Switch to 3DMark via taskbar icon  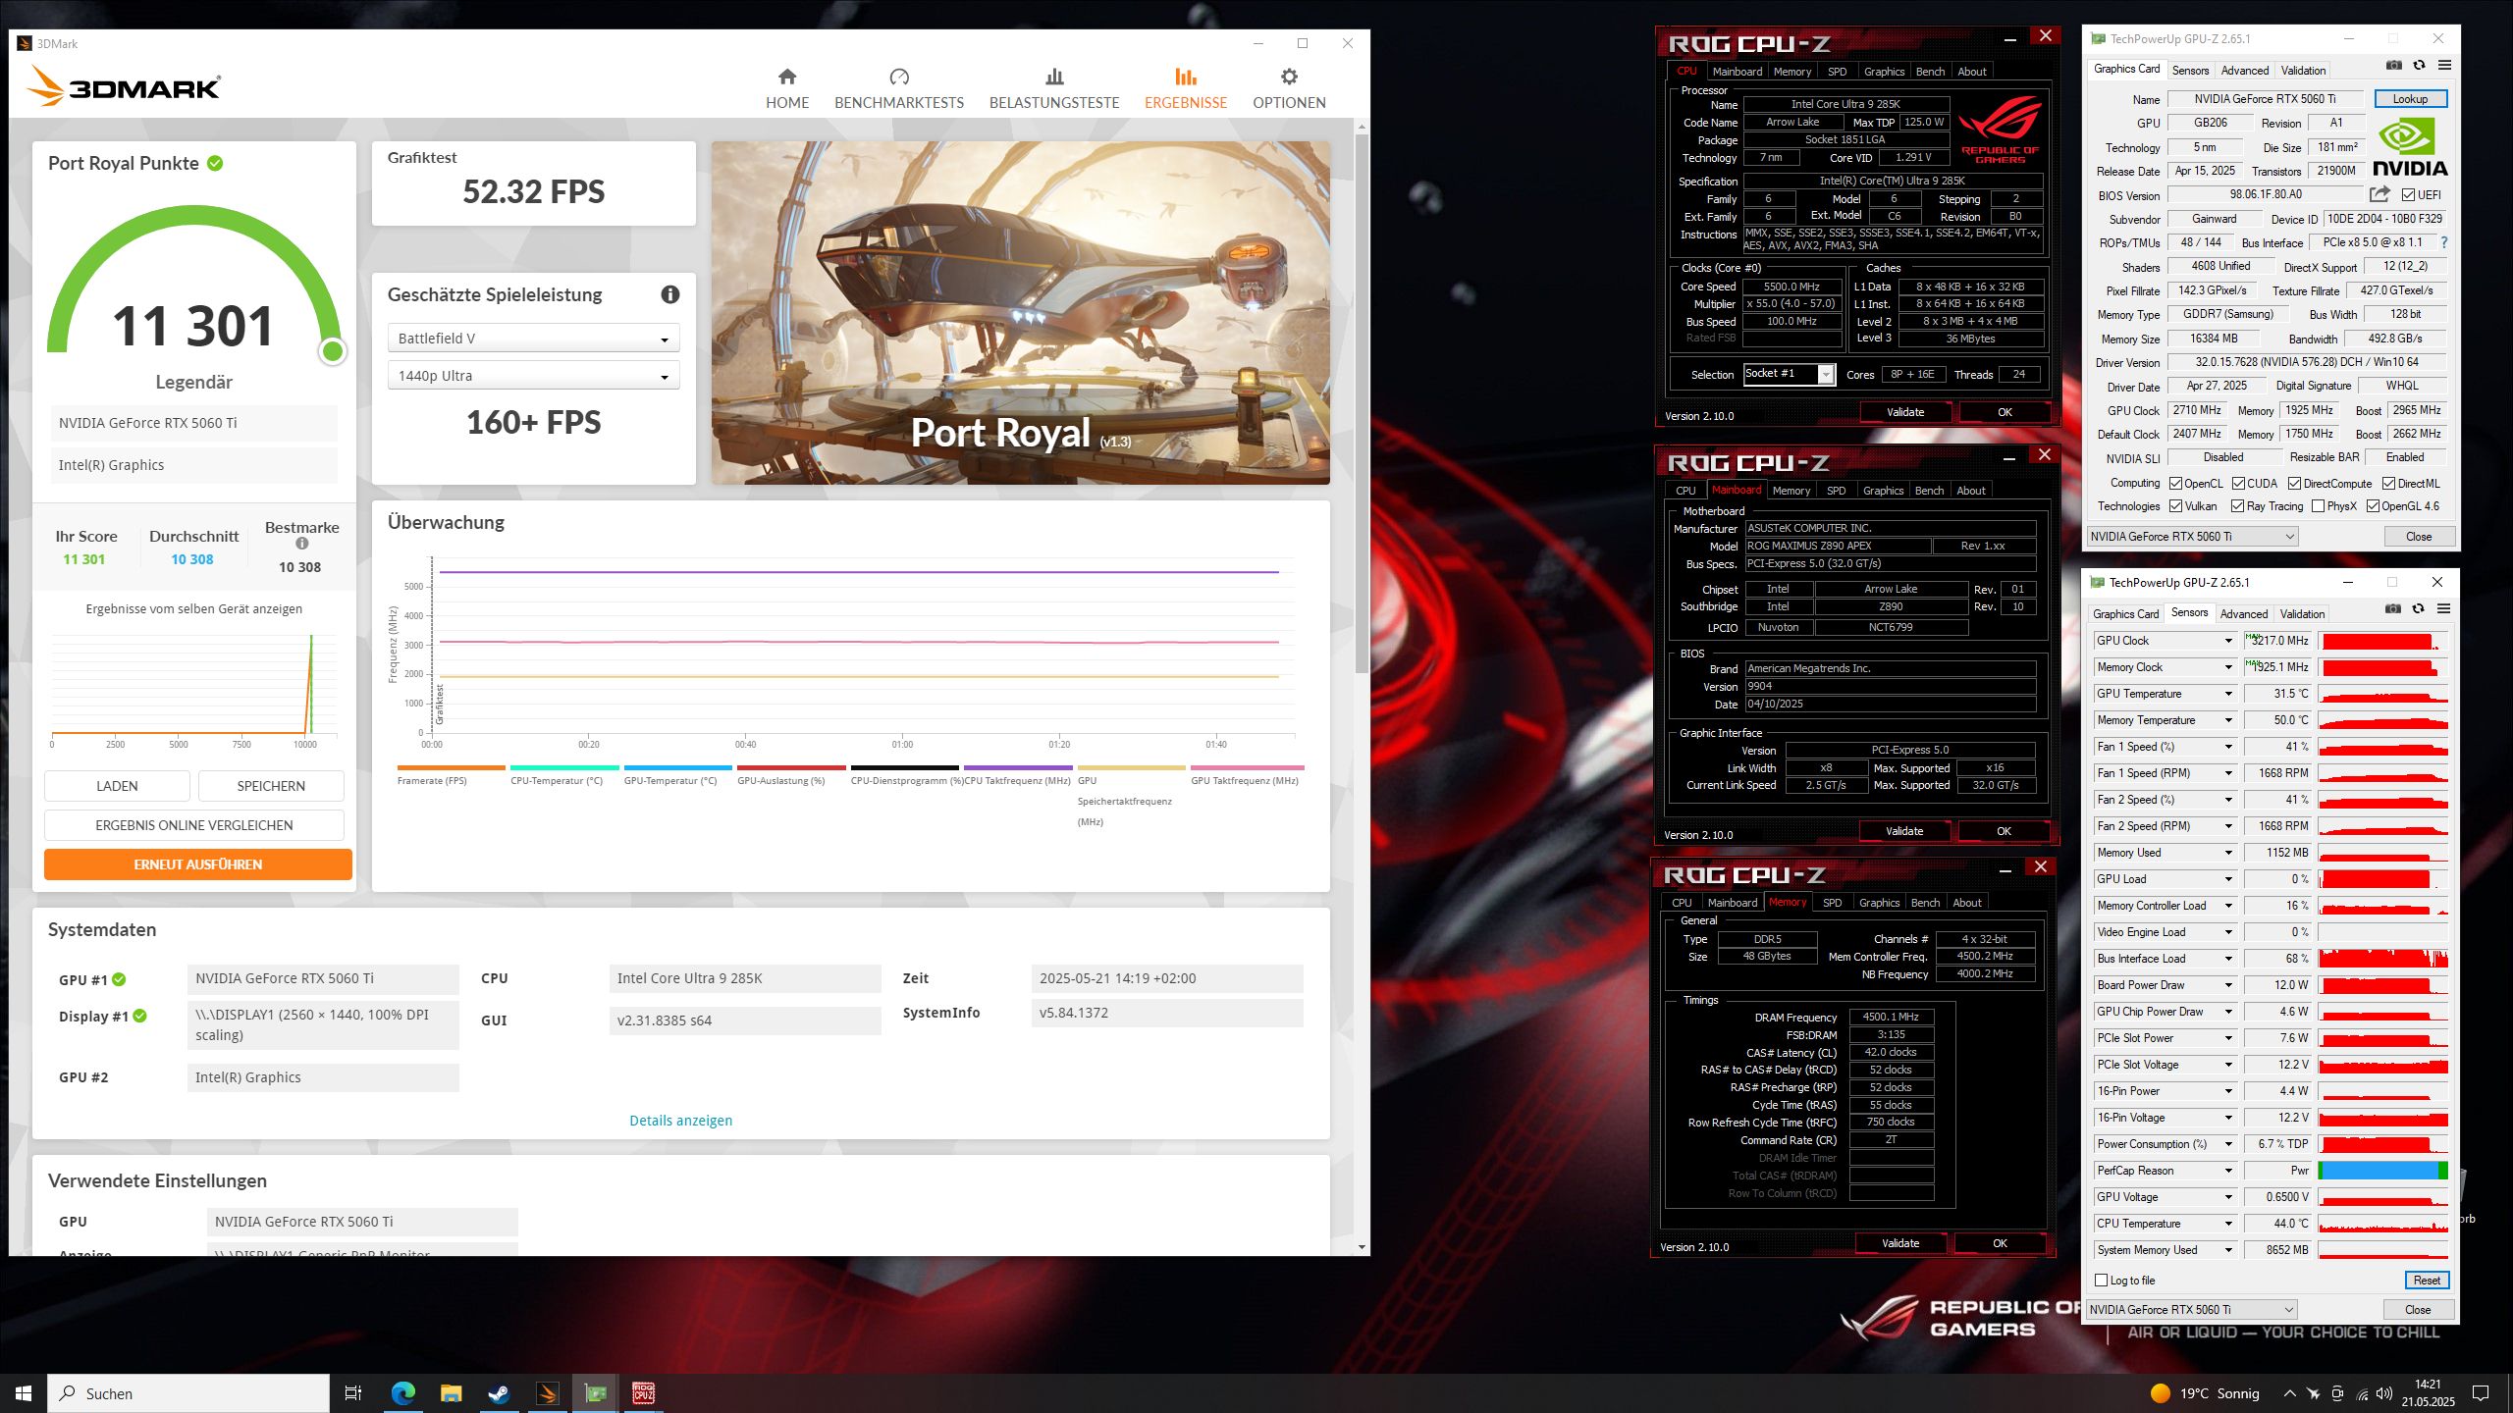[x=547, y=1393]
